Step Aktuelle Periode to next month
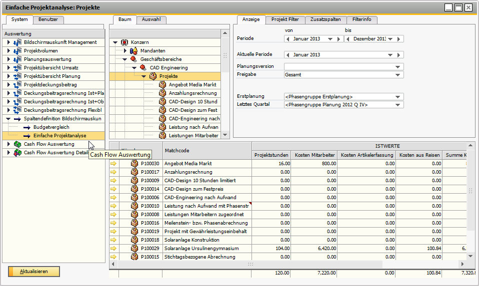The width and height of the screenshot is (479, 286). (399, 55)
